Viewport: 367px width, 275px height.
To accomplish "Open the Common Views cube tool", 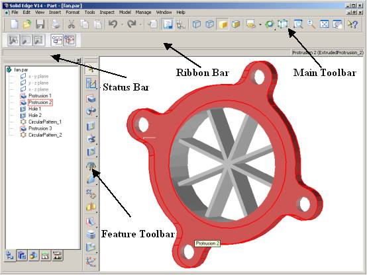I will [283, 24].
